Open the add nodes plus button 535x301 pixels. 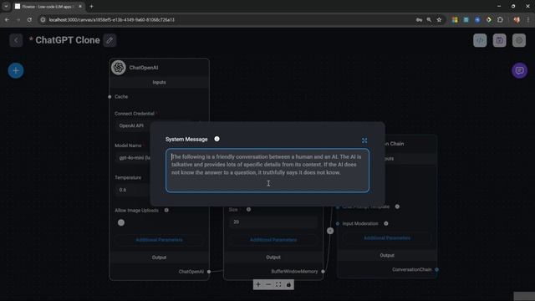[16, 70]
